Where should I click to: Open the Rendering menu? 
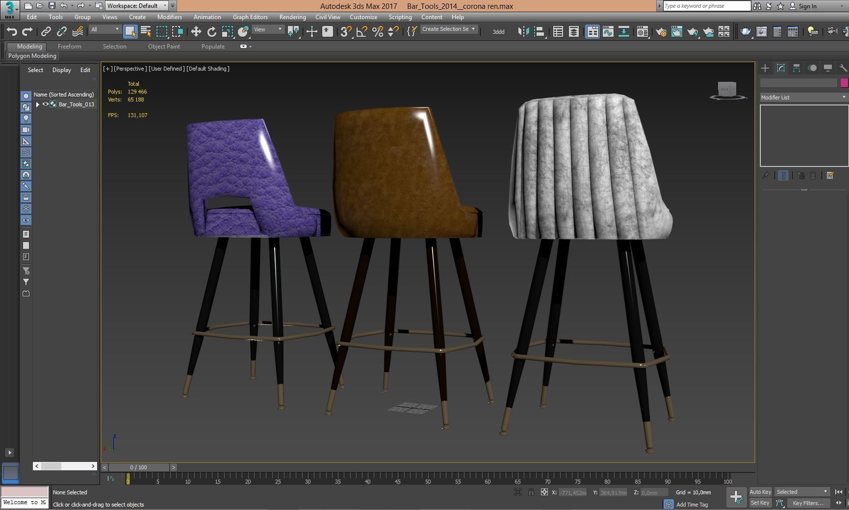(292, 17)
